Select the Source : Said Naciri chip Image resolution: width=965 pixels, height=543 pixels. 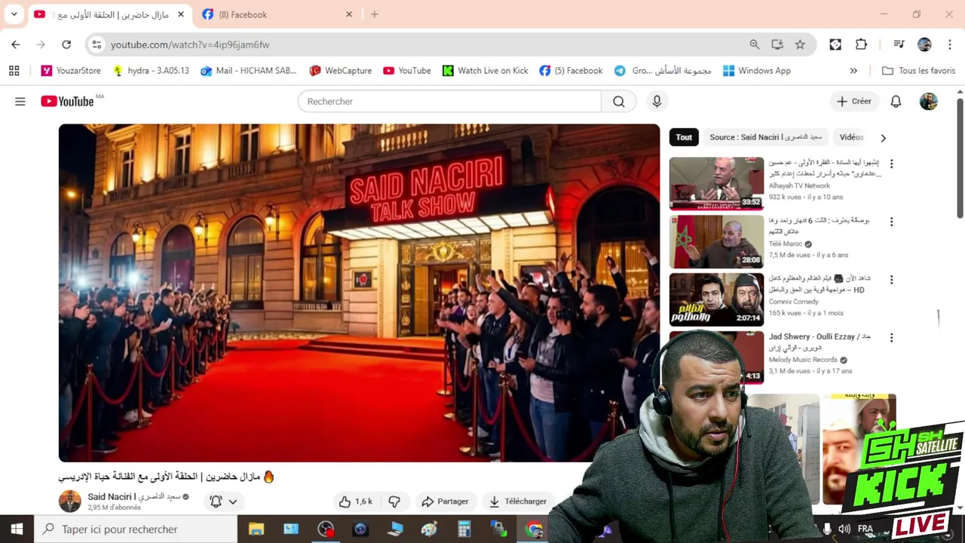point(765,137)
